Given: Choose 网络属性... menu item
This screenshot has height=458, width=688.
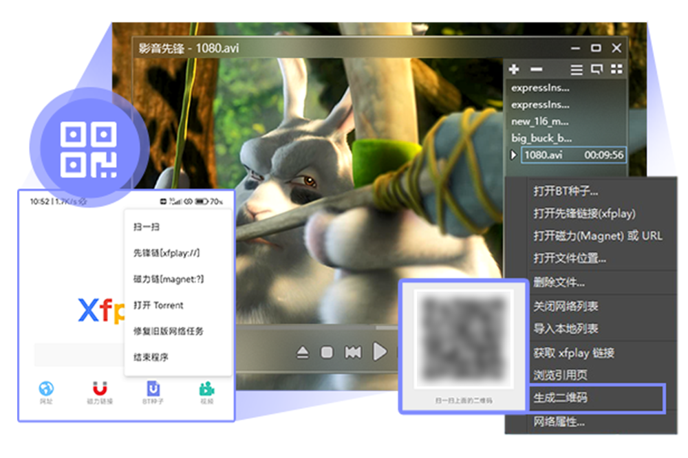Looking at the screenshot, I should [x=559, y=422].
